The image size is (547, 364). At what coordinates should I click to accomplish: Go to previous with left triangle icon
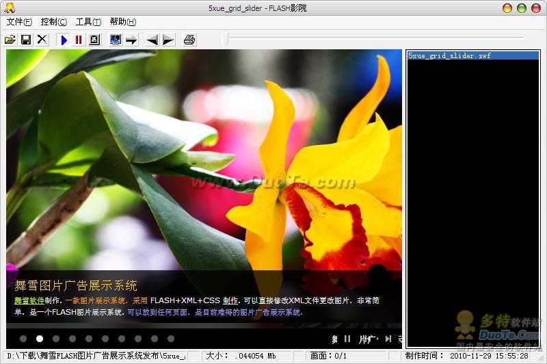click(x=152, y=40)
